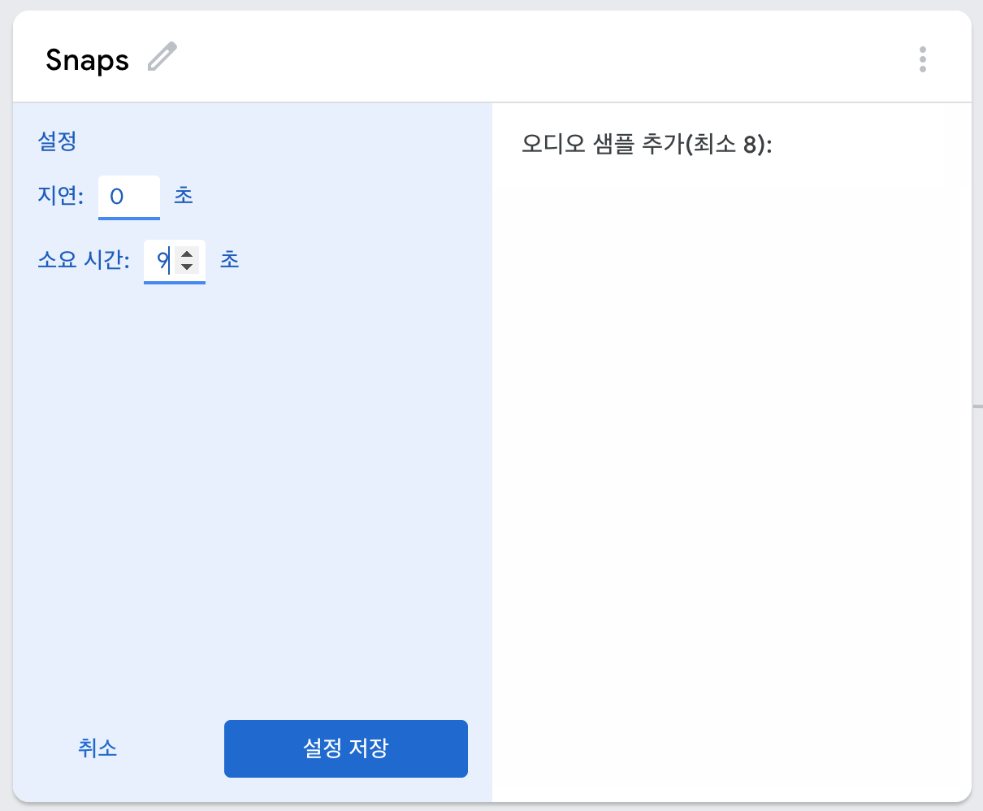Decrease 소요 시간 with the down arrow
Image resolution: width=983 pixels, height=811 pixels.
click(x=187, y=267)
